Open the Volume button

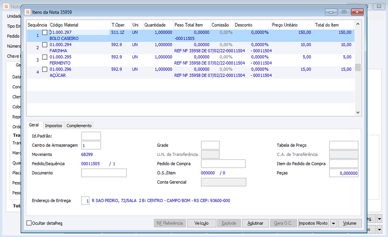coord(350,223)
